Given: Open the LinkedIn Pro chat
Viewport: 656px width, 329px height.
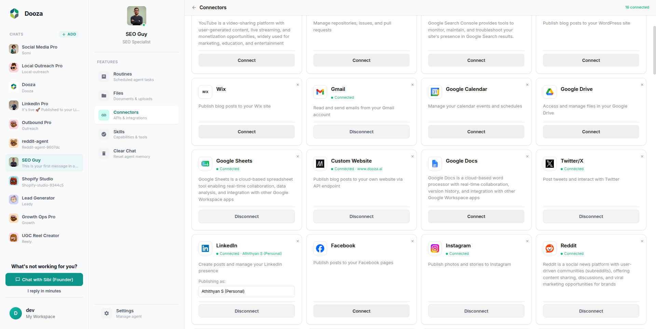Looking at the screenshot, I should pos(44,106).
